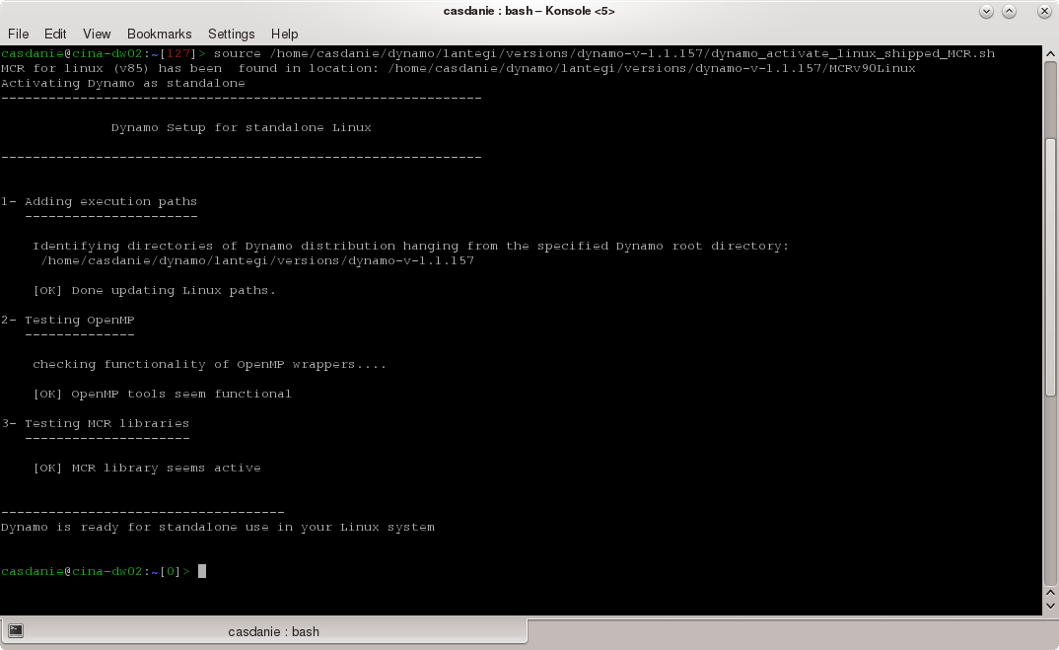Screen dimensions: 1059x650
Task: Click '[OK] Done updating Linux paths.' line
Action: [154, 291]
